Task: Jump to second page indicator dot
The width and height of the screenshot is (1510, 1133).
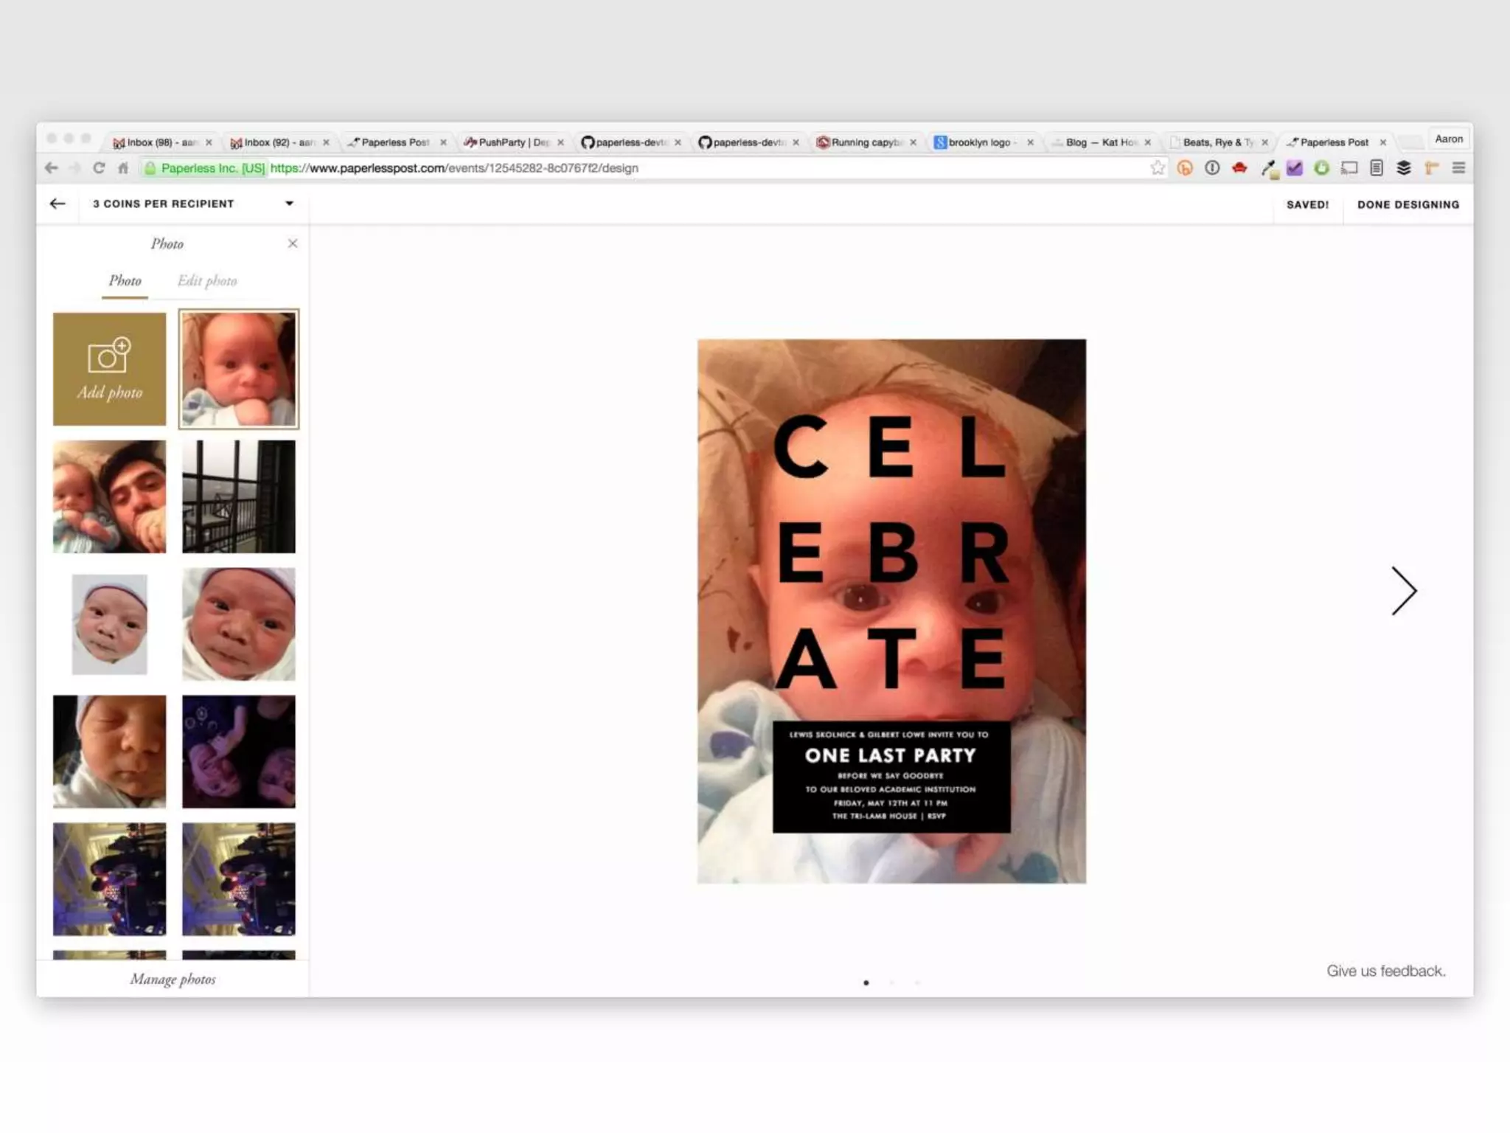Action: pyautogui.click(x=891, y=983)
